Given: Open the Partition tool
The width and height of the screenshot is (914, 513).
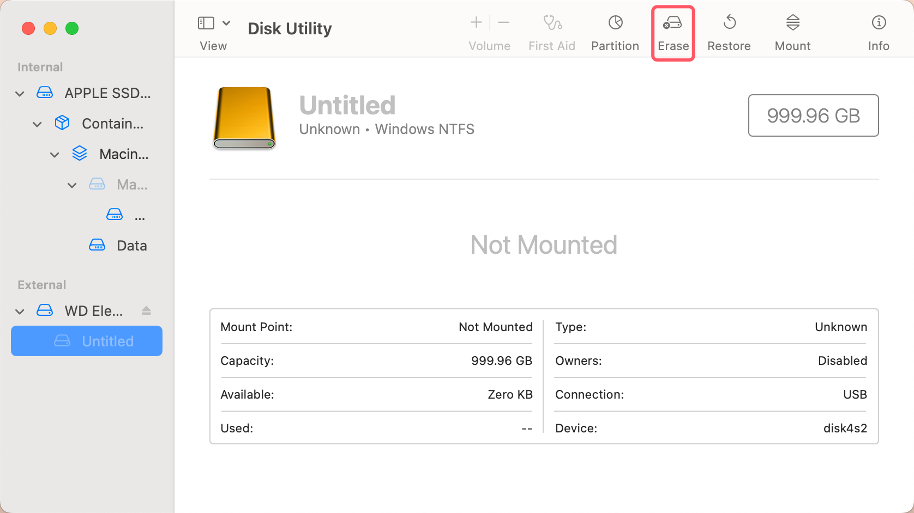Looking at the screenshot, I should [615, 32].
